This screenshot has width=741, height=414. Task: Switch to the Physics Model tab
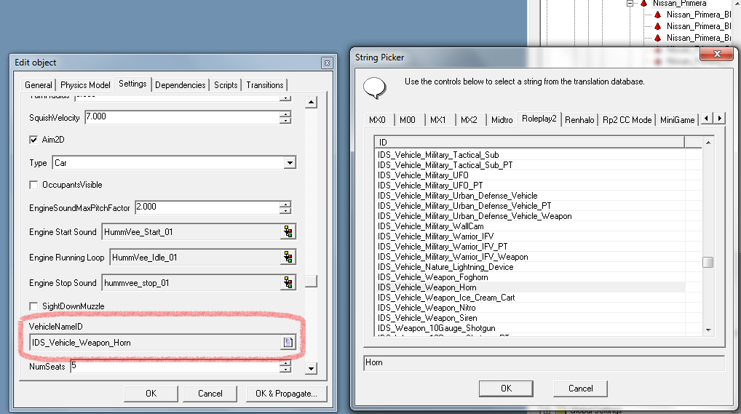click(x=85, y=85)
